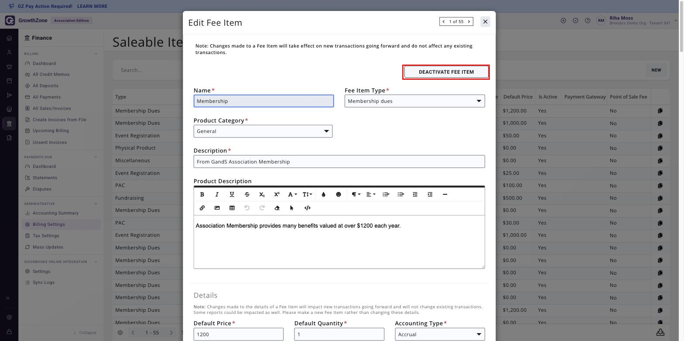This screenshot has width=684, height=341.
Task: Clear formatting with the eraser icon
Action: 277,208
